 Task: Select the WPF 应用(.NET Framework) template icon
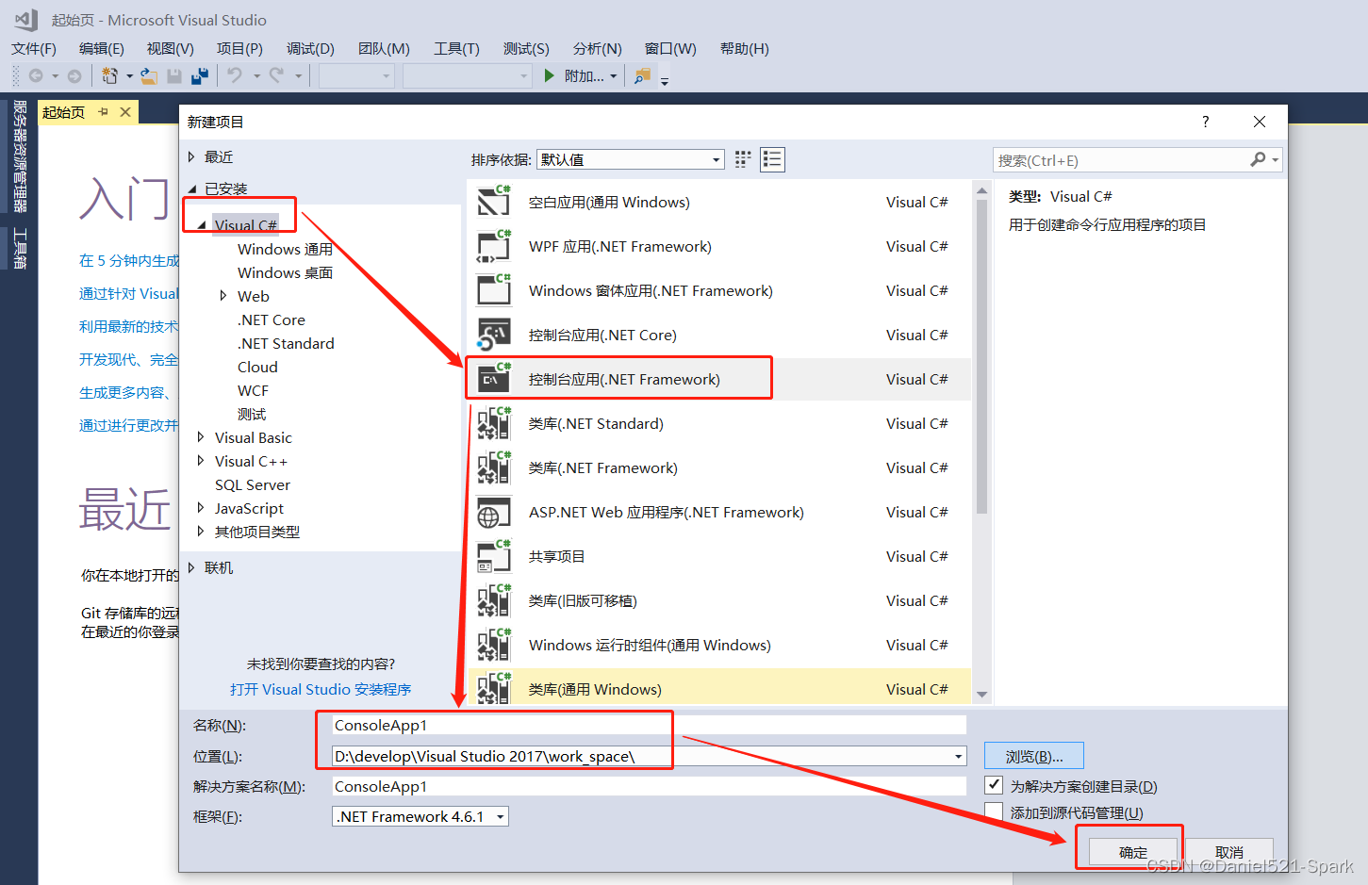(x=494, y=245)
